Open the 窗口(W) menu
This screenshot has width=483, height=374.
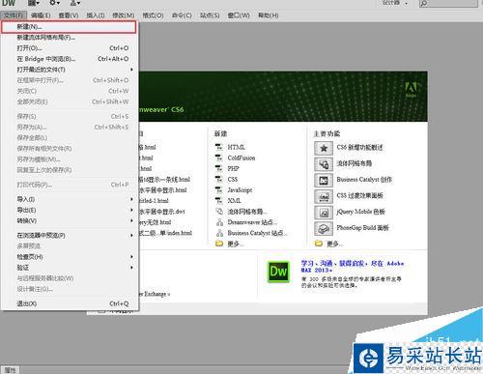click(x=239, y=15)
